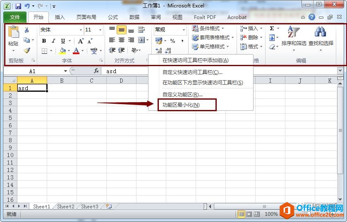Select the Sheet2 worksheet tab
The image size is (347, 222).
coord(66,207)
